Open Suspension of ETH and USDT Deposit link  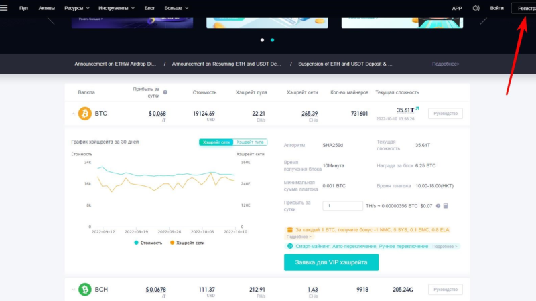coord(345,64)
